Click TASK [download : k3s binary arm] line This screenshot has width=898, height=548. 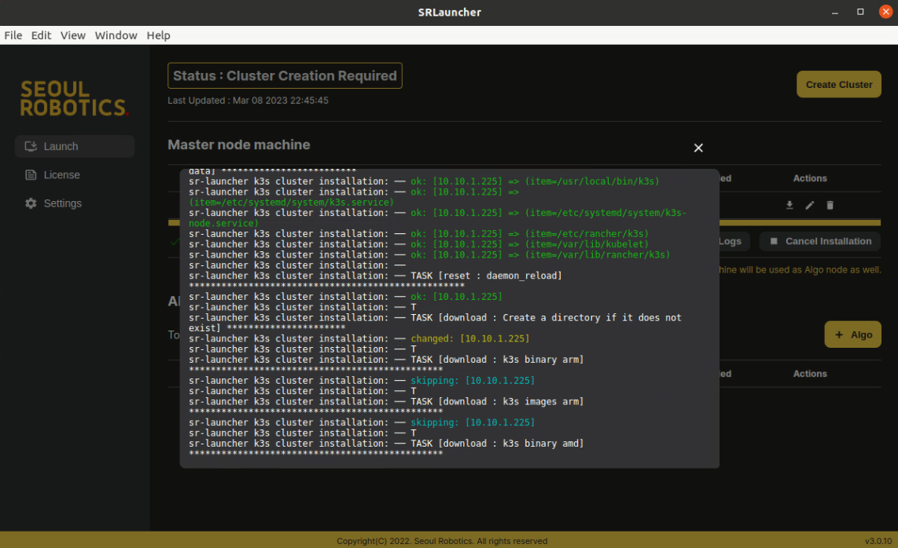(386, 360)
